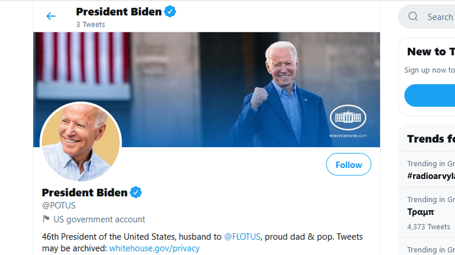Screen dimensions: 455x255
Task: Focus the Search input field
Action: tap(440, 16)
